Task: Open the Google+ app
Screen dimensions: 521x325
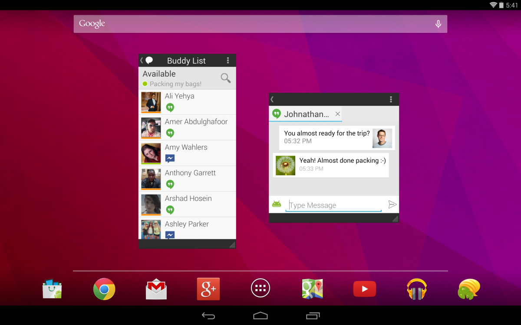Action: pos(208,289)
